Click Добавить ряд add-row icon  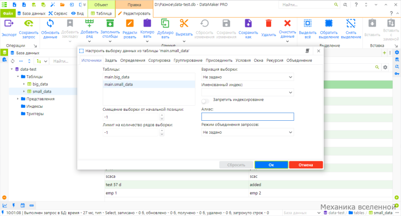[x=89, y=24]
